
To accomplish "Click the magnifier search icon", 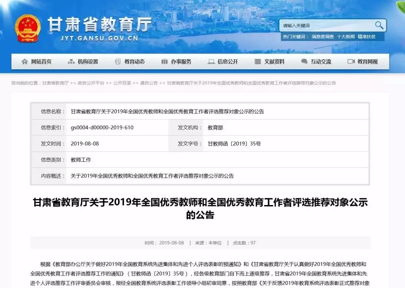I will point(379,25).
